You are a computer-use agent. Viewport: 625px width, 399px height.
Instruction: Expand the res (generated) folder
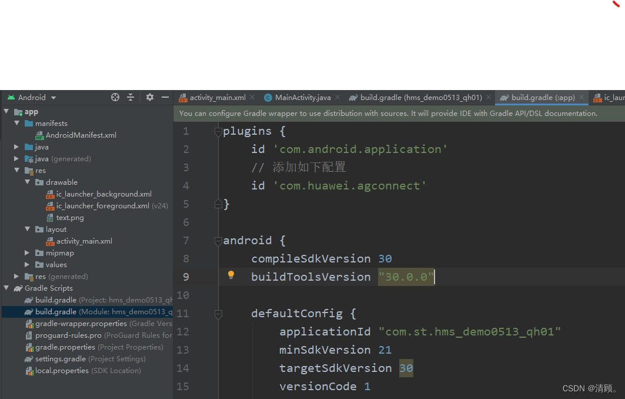tap(16, 276)
